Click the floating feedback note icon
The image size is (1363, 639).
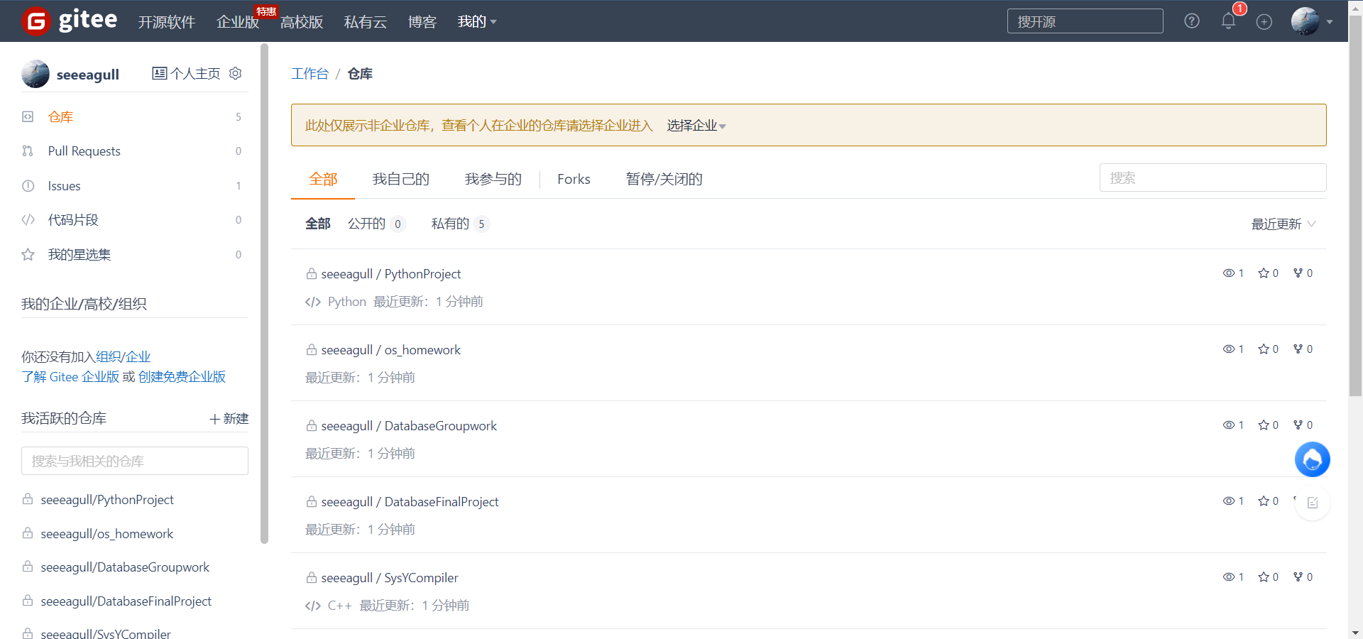click(1313, 503)
